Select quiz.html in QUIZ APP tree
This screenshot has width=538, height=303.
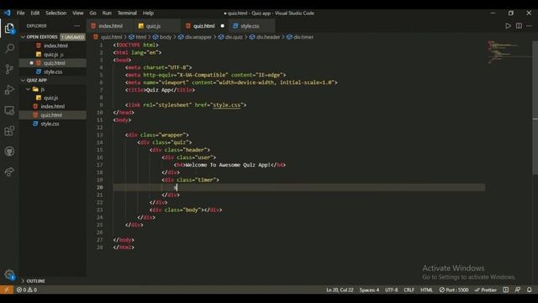pos(52,114)
